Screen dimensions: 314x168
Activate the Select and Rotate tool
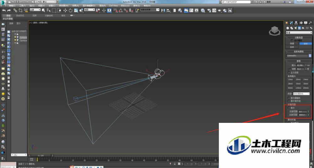coord(70,10)
